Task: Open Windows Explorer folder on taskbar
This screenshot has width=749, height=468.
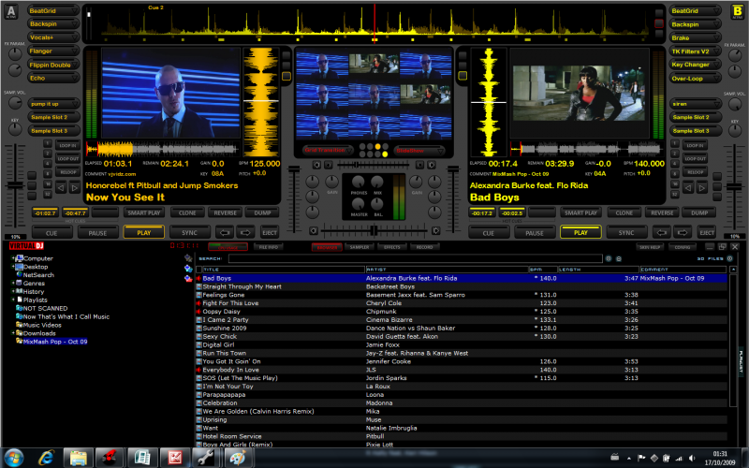Action: (78, 458)
